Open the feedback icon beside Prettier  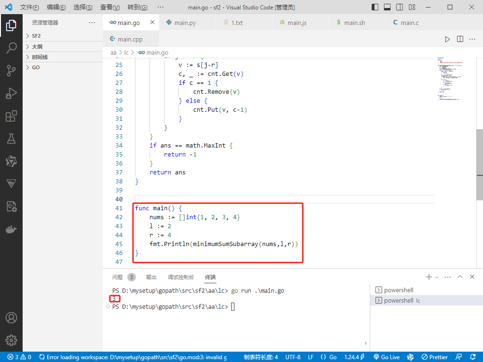(458, 357)
